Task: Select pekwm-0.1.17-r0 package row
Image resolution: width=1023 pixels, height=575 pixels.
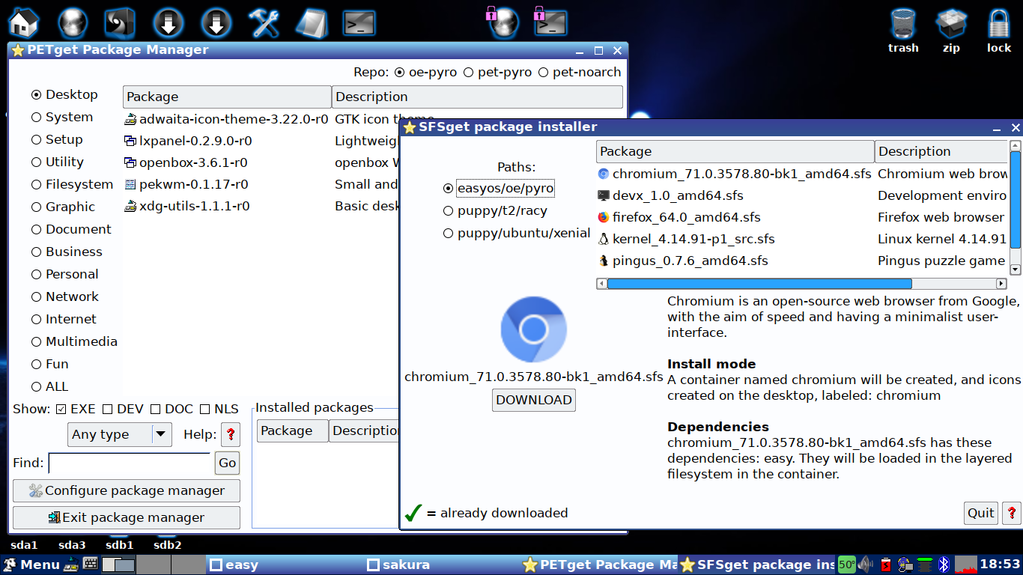Action: tap(261, 184)
